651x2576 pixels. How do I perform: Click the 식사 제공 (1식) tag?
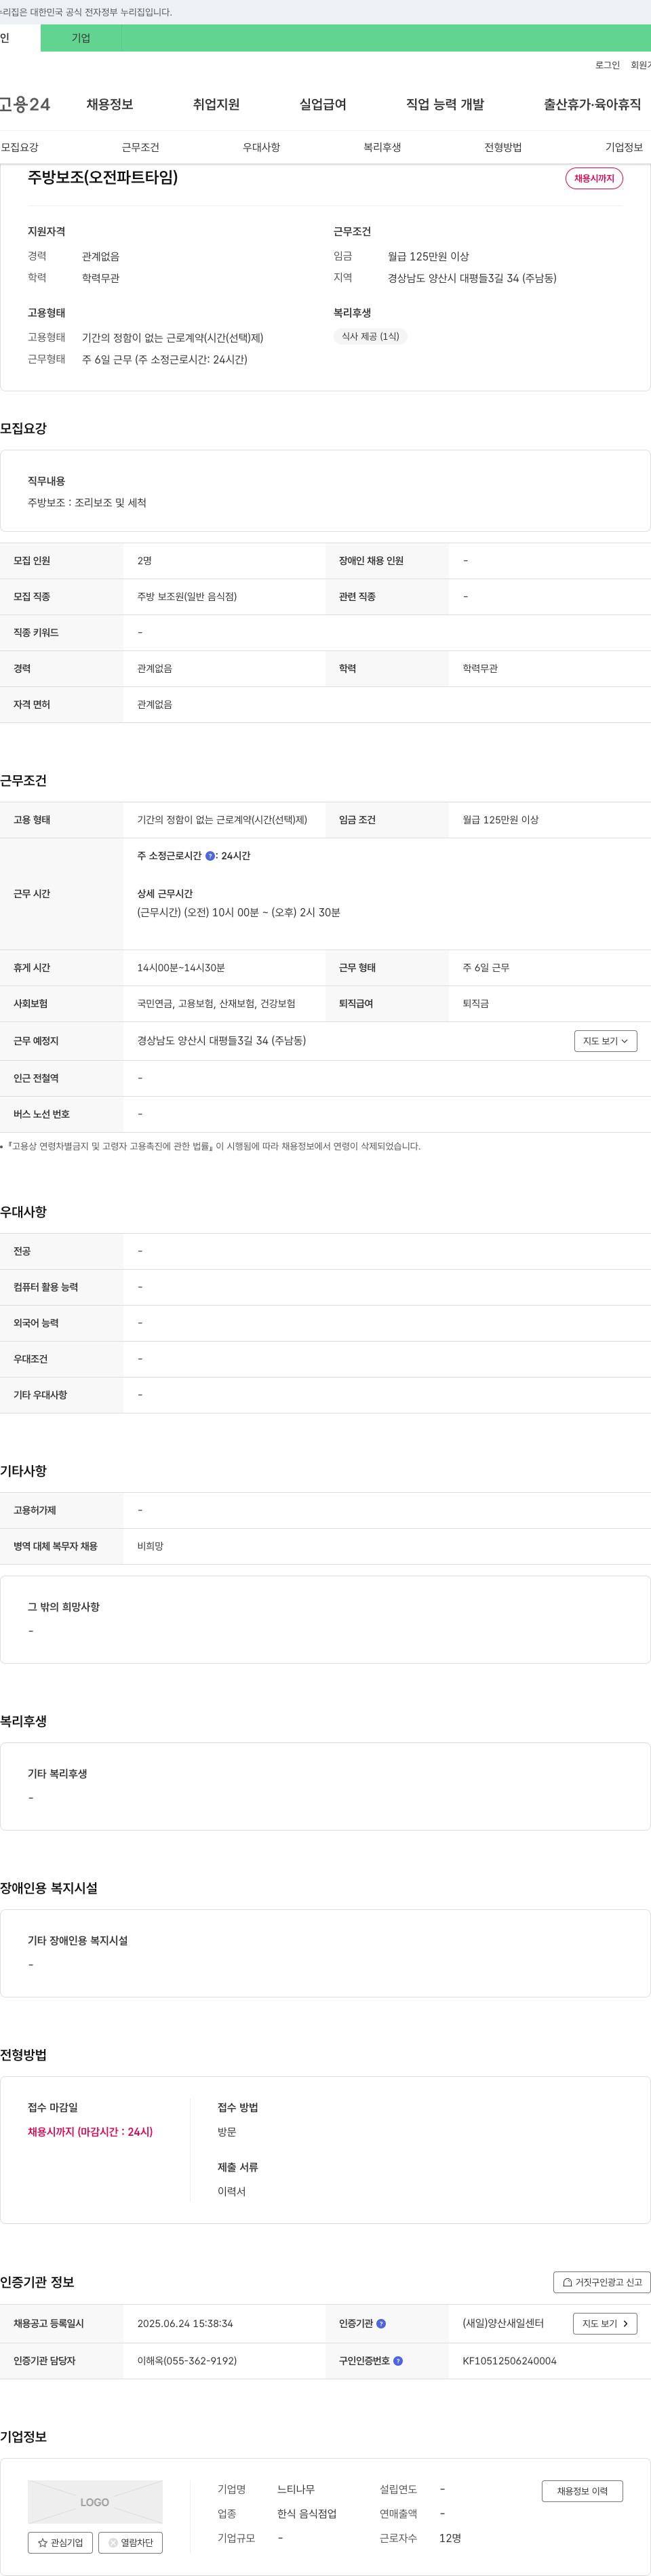[370, 336]
